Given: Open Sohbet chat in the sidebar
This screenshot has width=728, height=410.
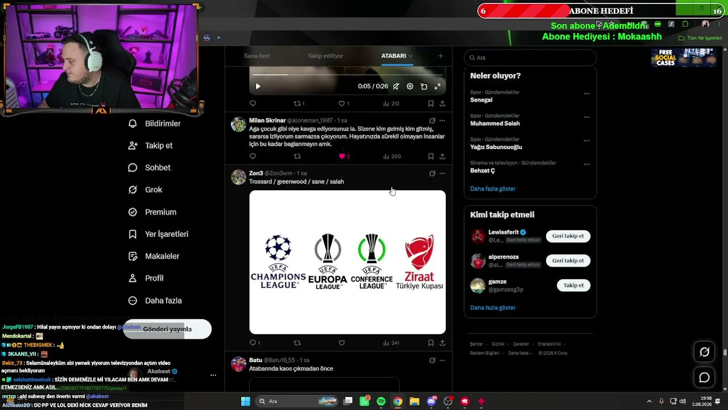Looking at the screenshot, I should 150,168.
